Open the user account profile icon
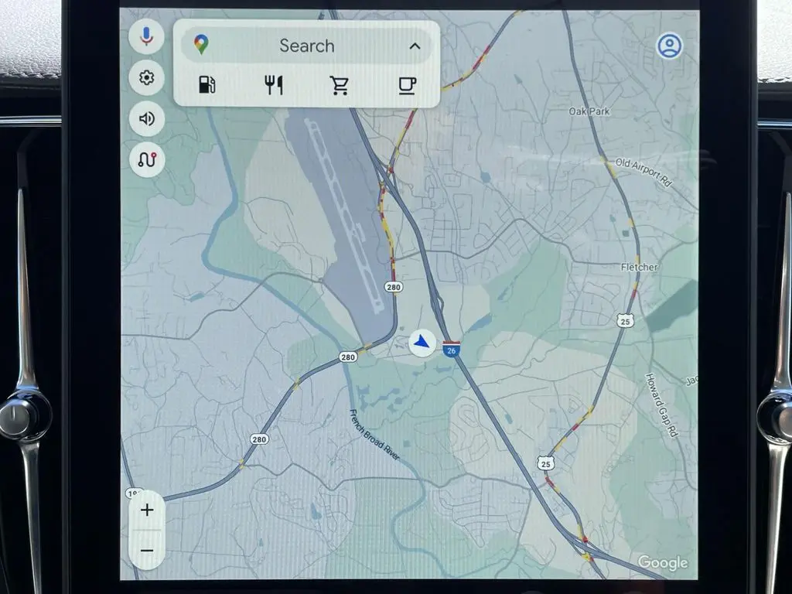 [x=669, y=46]
